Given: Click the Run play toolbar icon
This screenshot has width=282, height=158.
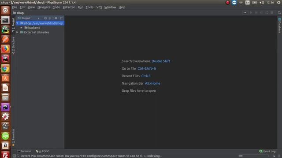Looking at the screenshot, I should click(x=251, y=13).
